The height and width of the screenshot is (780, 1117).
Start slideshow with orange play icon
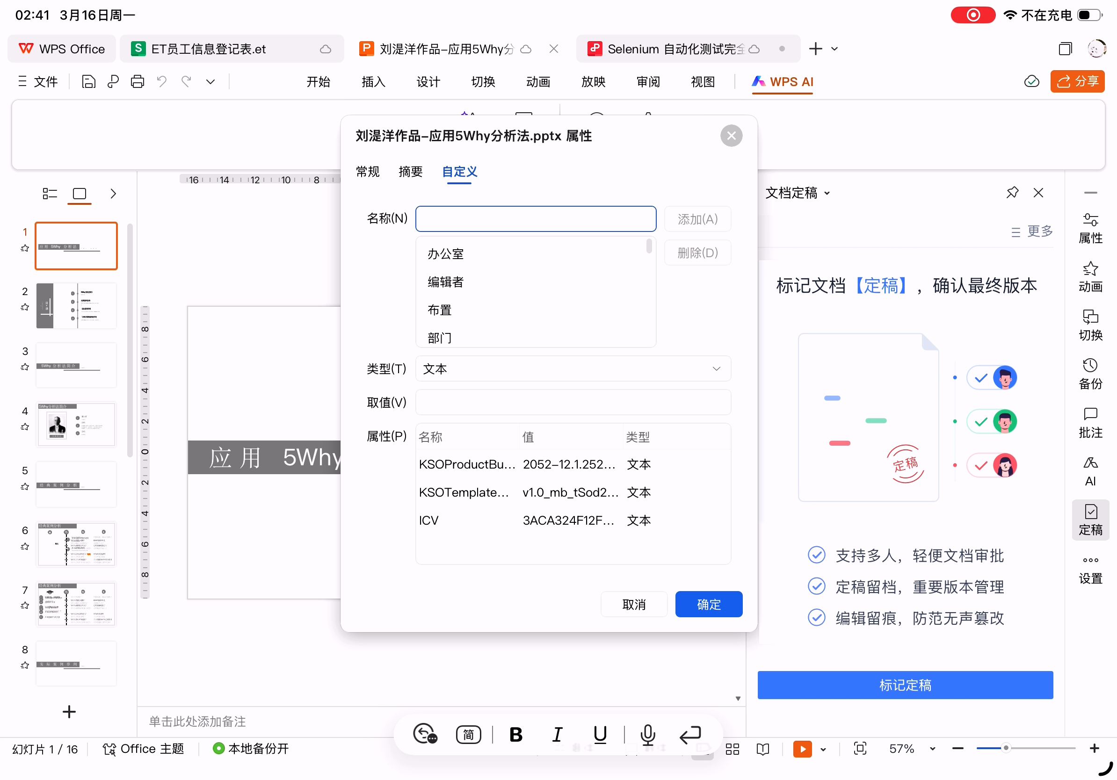pyautogui.click(x=802, y=748)
